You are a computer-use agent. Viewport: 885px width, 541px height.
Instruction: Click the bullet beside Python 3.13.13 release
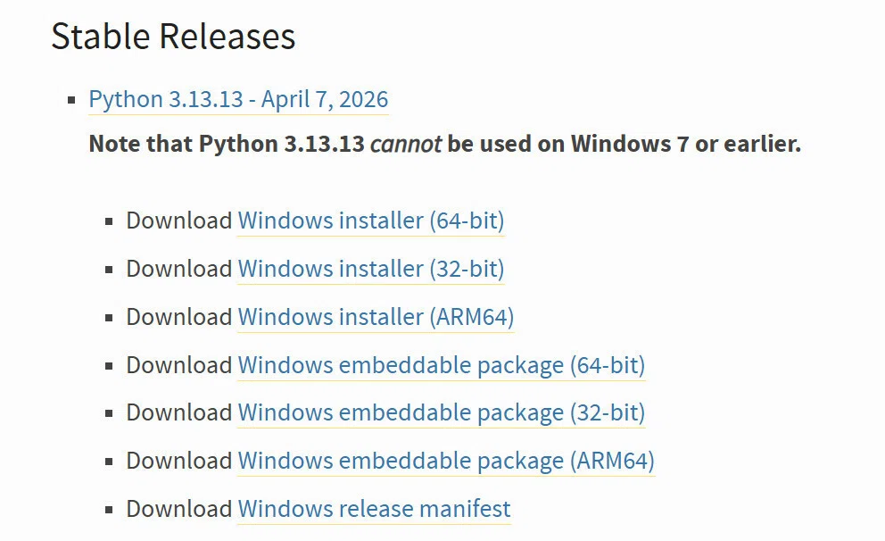point(71,101)
